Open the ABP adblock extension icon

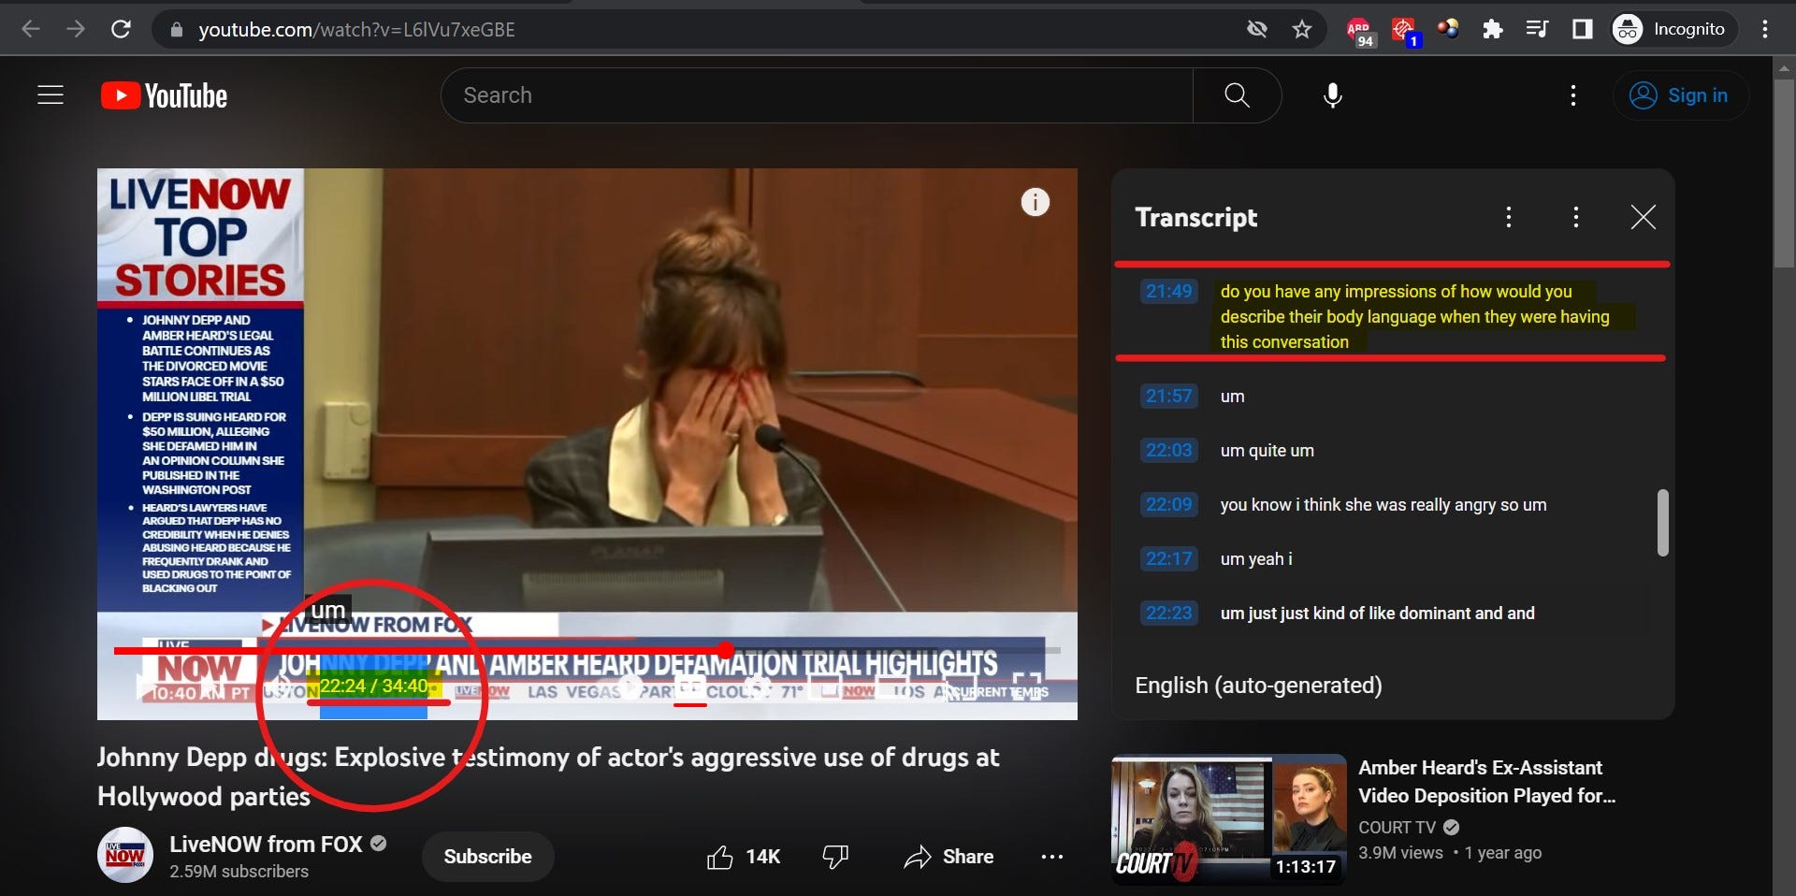1360,31
